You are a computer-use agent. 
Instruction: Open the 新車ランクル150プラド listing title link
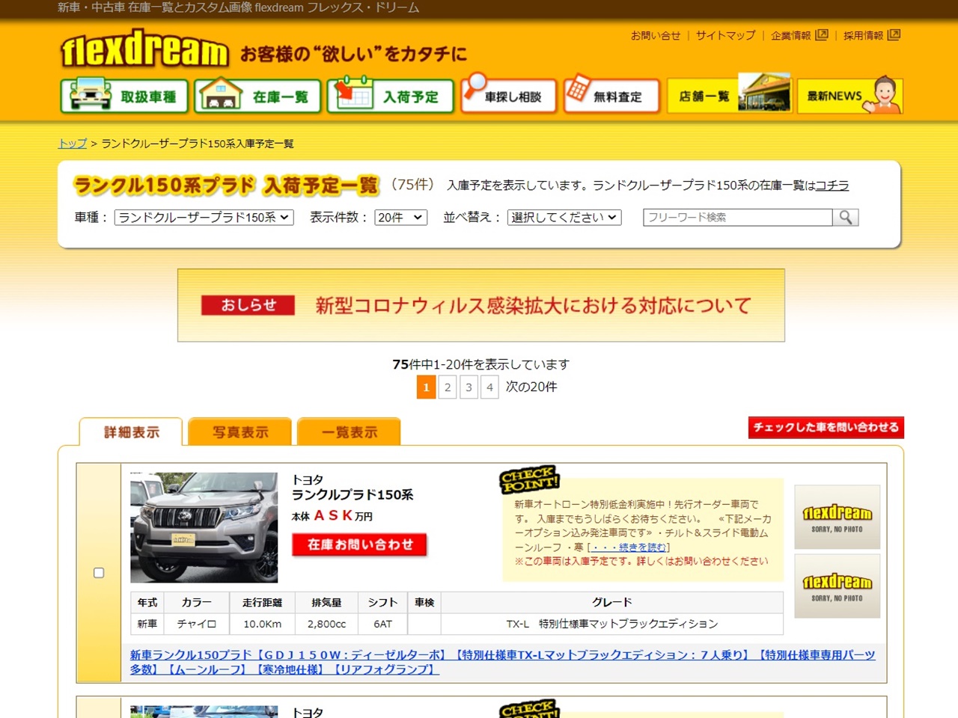click(502, 662)
